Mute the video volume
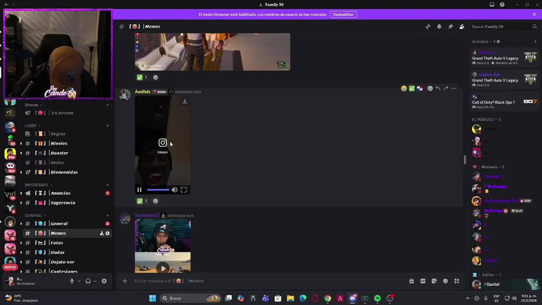 click(174, 190)
